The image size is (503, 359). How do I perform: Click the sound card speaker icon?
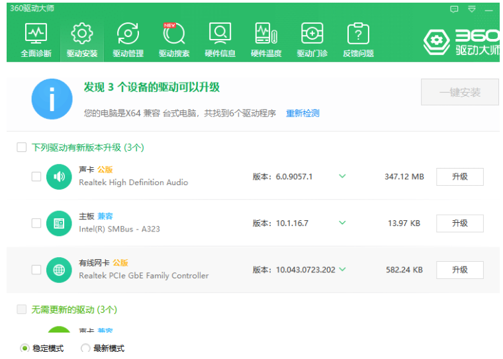click(59, 177)
